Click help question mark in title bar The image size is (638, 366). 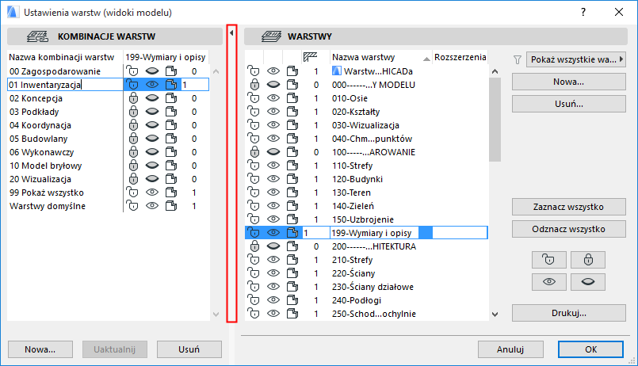(583, 12)
